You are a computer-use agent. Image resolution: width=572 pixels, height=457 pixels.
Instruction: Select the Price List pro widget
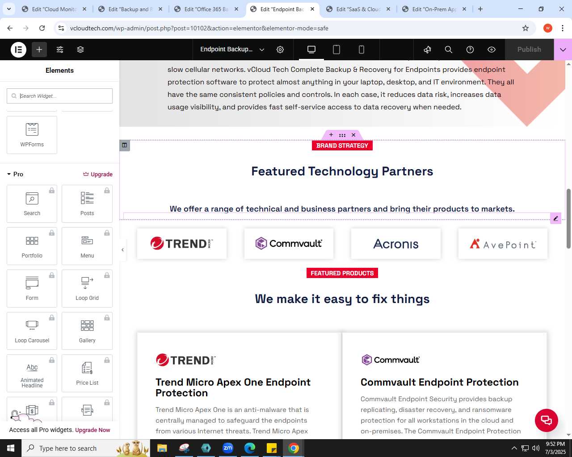(87, 373)
